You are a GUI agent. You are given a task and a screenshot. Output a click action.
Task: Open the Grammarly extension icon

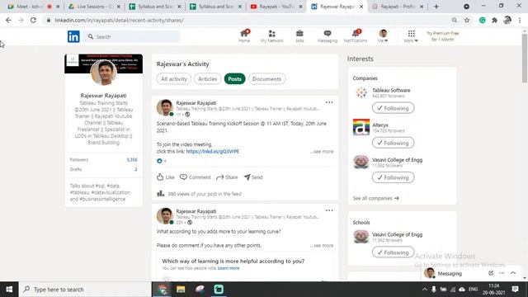click(x=482, y=20)
